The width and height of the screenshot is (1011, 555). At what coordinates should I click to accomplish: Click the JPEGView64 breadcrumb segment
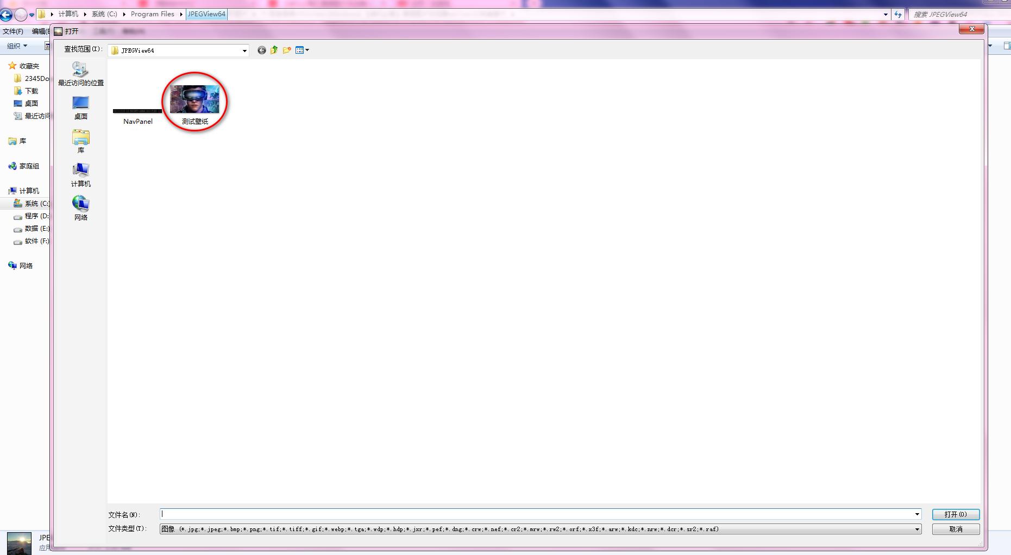tap(206, 14)
